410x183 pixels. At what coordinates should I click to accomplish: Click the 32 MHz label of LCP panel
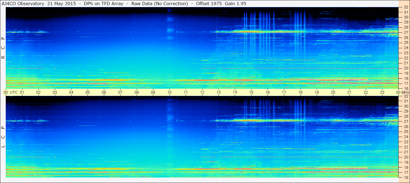(406, 96)
